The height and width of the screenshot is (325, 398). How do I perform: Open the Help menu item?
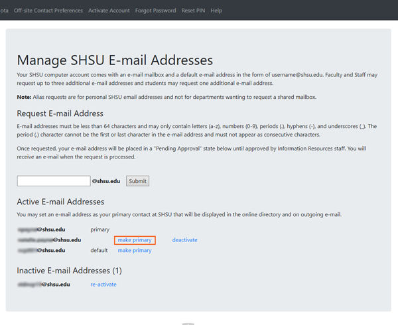pos(216,11)
